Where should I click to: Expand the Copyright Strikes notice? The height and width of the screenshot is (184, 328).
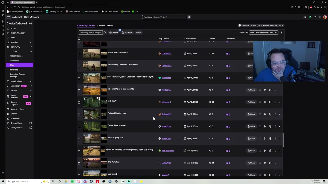pyautogui.click(x=261, y=25)
